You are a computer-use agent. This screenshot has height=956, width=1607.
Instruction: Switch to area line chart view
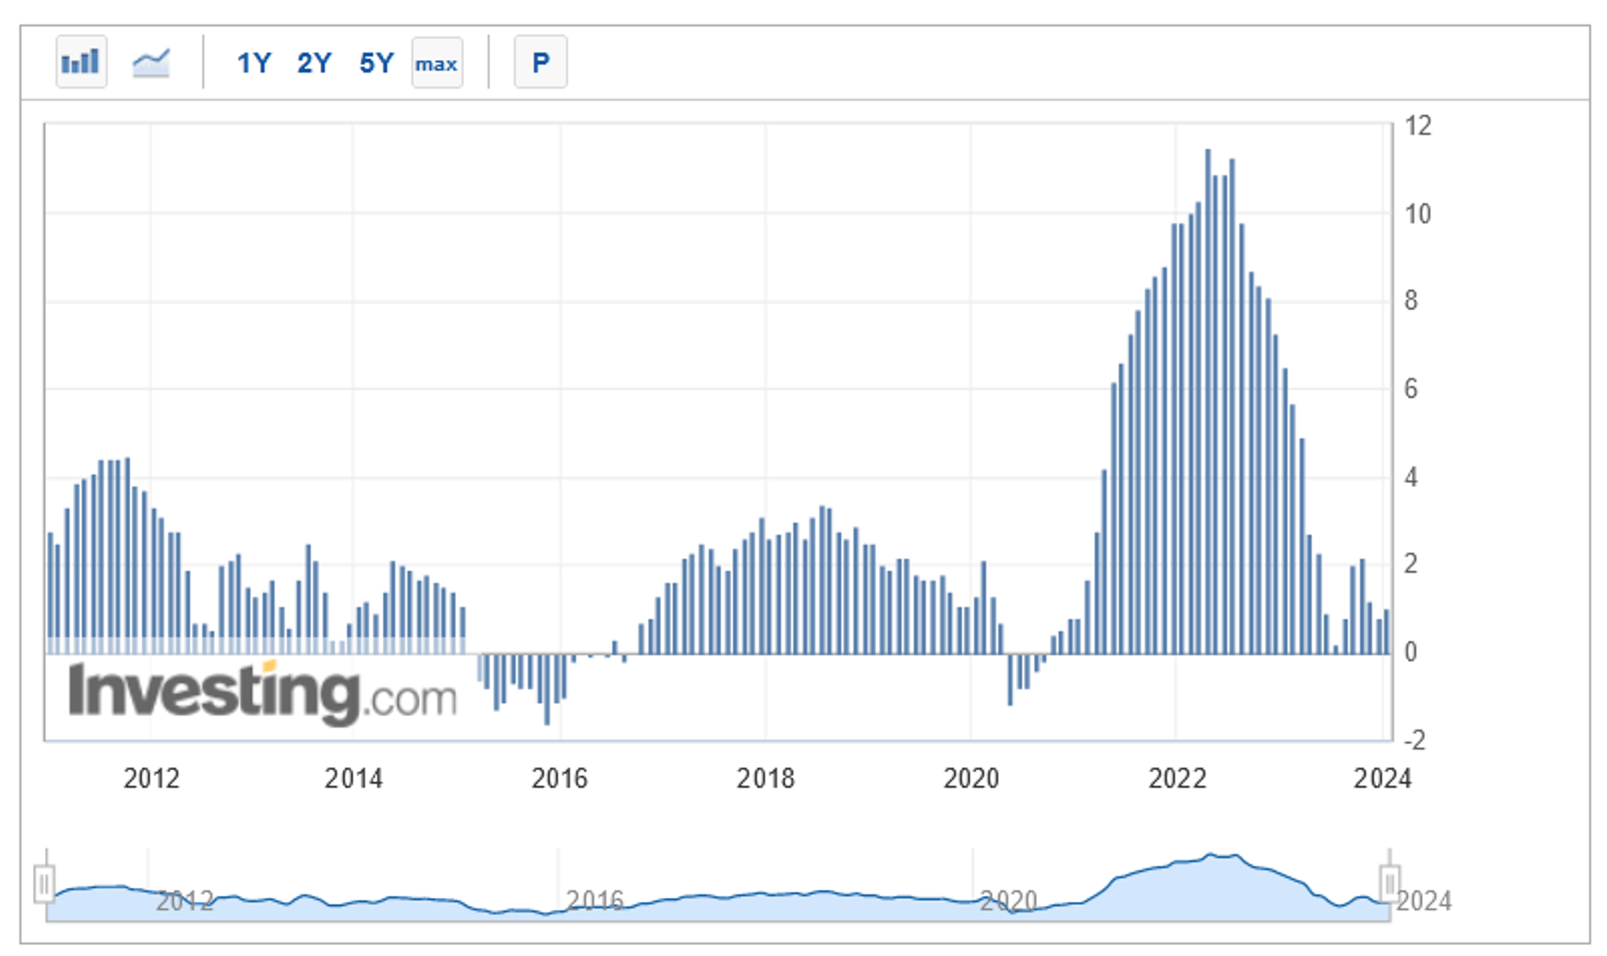coord(151,63)
